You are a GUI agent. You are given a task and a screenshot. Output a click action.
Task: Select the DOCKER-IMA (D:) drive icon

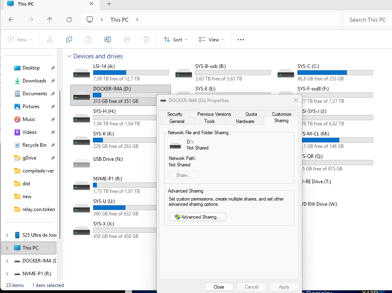click(x=82, y=96)
